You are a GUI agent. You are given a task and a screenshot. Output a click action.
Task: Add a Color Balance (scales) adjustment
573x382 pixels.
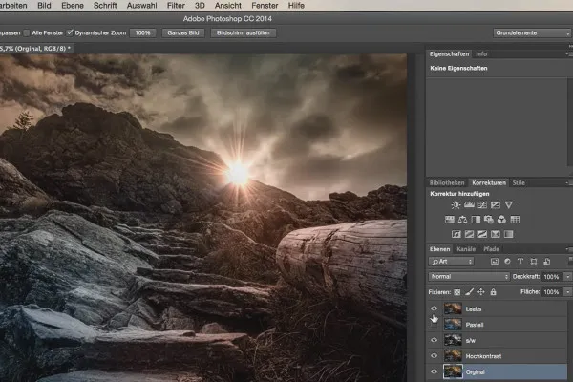[465, 220]
